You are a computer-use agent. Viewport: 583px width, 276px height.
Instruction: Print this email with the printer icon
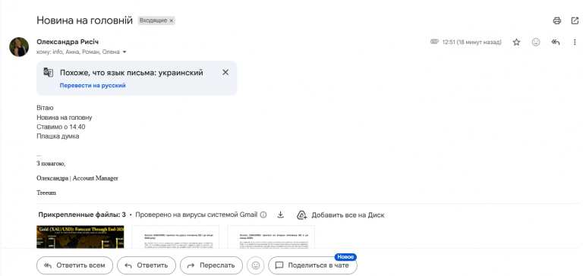(x=556, y=20)
